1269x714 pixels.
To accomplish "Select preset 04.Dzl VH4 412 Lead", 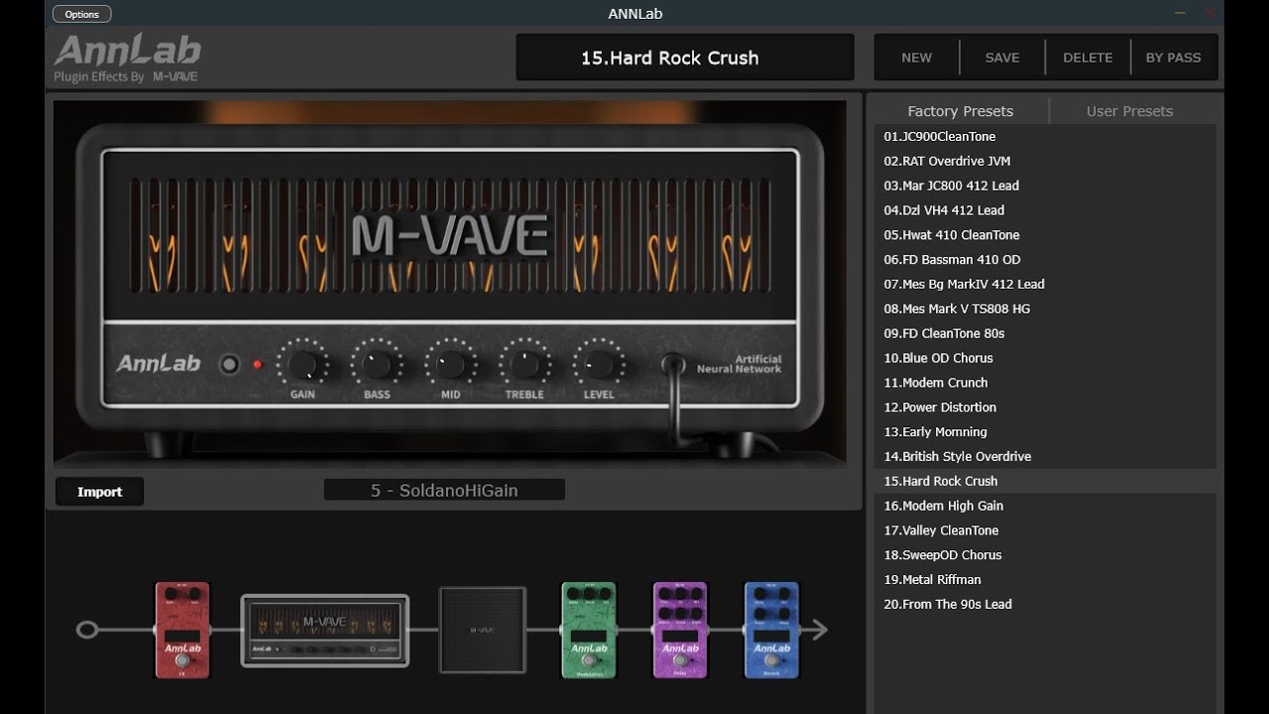I will click(x=1045, y=210).
